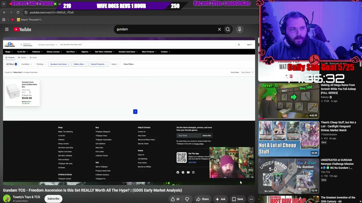
Task: Switch to the Decks tab on TCGplayer
Action: point(33,58)
